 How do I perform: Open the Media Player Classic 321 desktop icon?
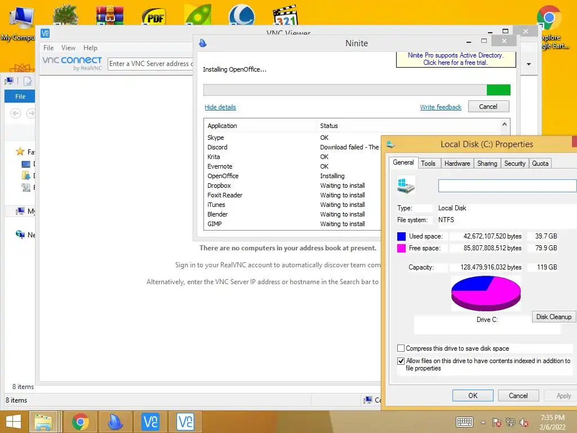pos(286,15)
